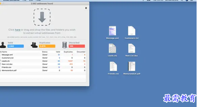Click valid count 51 for Message.eml

pyautogui.click(x=59, y=55)
